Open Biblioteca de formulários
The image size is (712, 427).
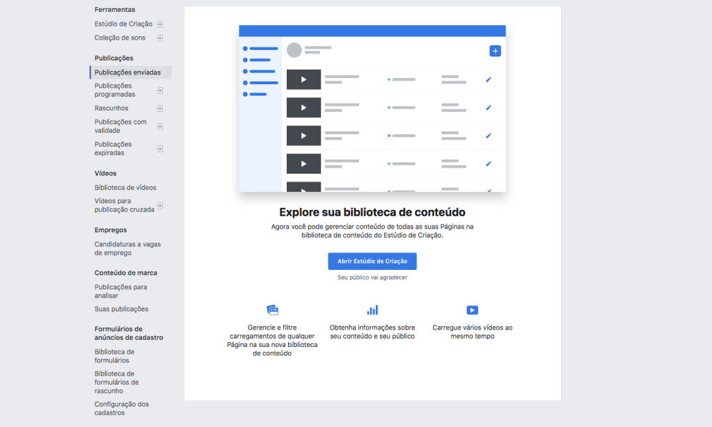pyautogui.click(x=114, y=356)
